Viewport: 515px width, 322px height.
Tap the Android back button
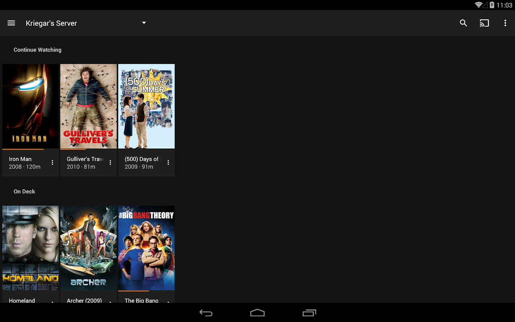(206, 313)
